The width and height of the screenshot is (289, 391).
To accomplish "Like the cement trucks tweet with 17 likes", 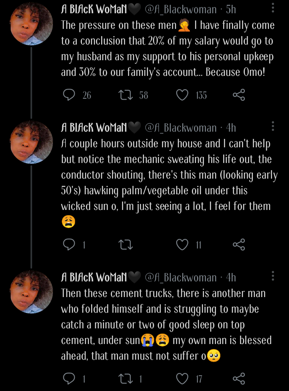I will click(x=182, y=378).
